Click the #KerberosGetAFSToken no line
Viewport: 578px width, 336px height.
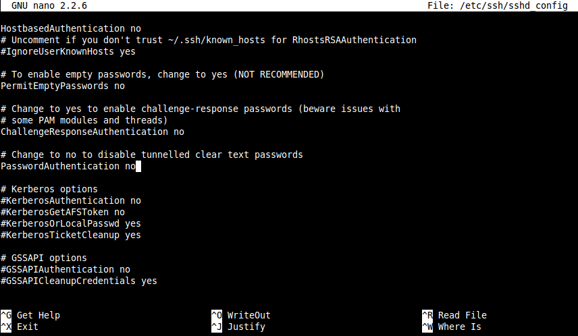pos(63,213)
